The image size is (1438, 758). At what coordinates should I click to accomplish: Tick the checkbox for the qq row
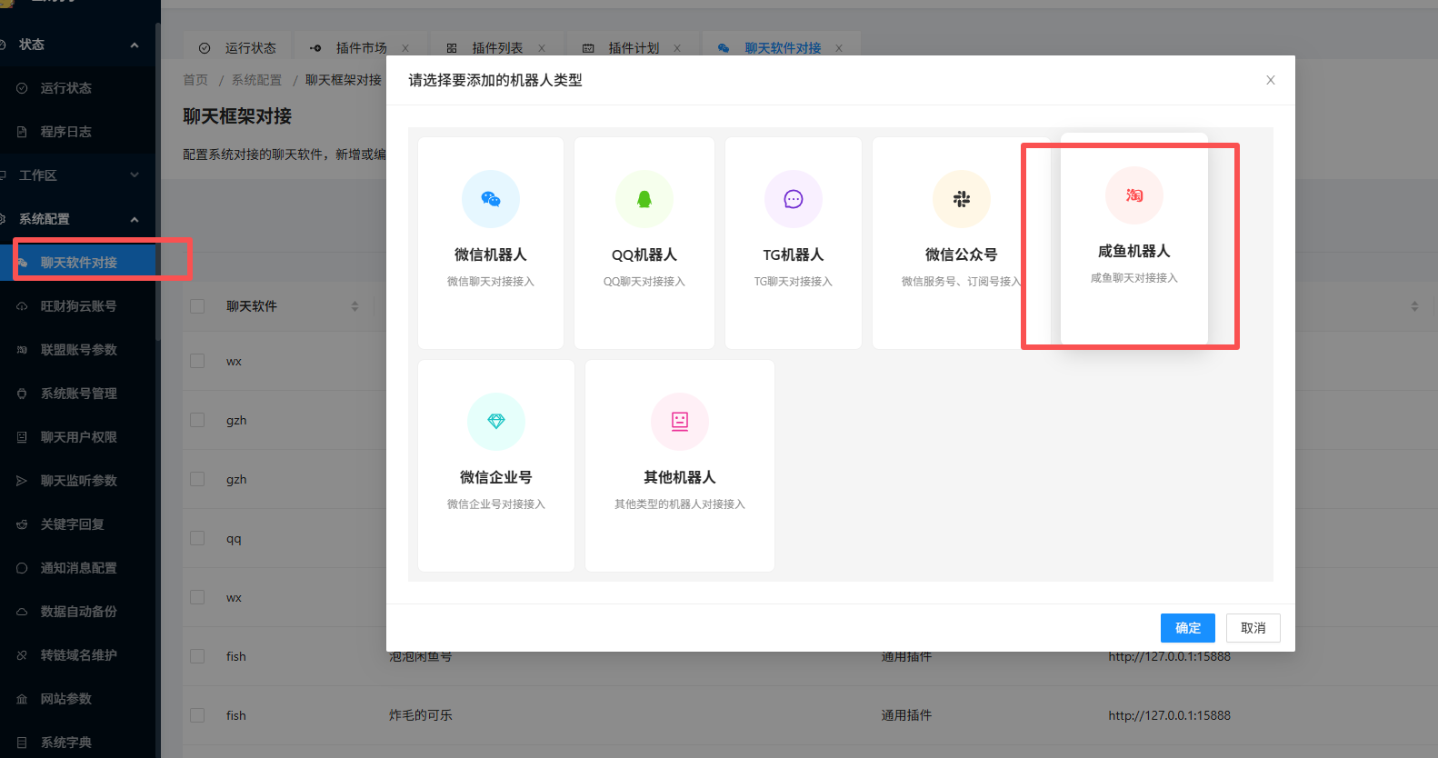tap(197, 538)
